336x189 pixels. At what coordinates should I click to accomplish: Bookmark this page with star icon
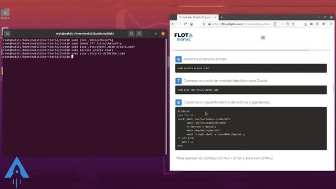point(293,24)
